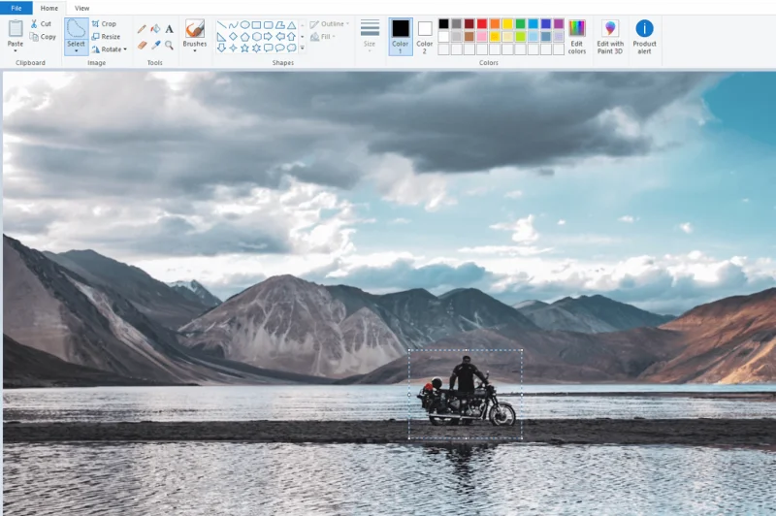Choose the Oval shape
776x516 pixels.
[x=244, y=25]
